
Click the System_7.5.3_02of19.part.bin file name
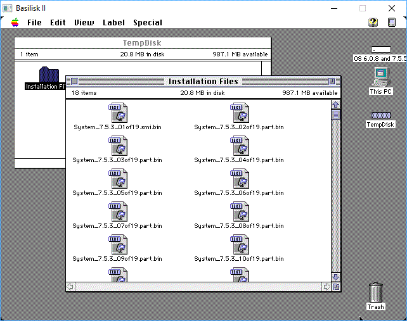pyautogui.click(x=239, y=127)
